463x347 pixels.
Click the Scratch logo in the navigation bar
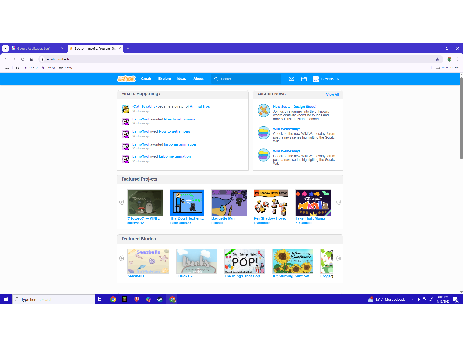[x=126, y=79]
